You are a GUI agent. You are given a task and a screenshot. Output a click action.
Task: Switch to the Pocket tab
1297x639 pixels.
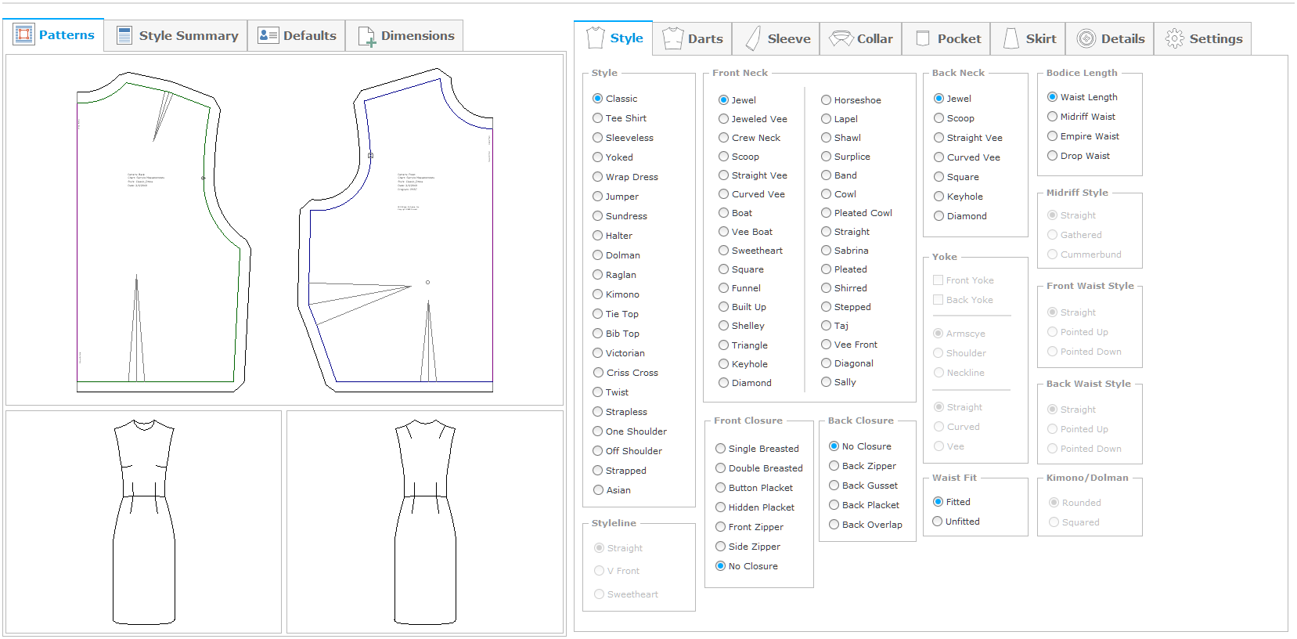click(x=947, y=38)
